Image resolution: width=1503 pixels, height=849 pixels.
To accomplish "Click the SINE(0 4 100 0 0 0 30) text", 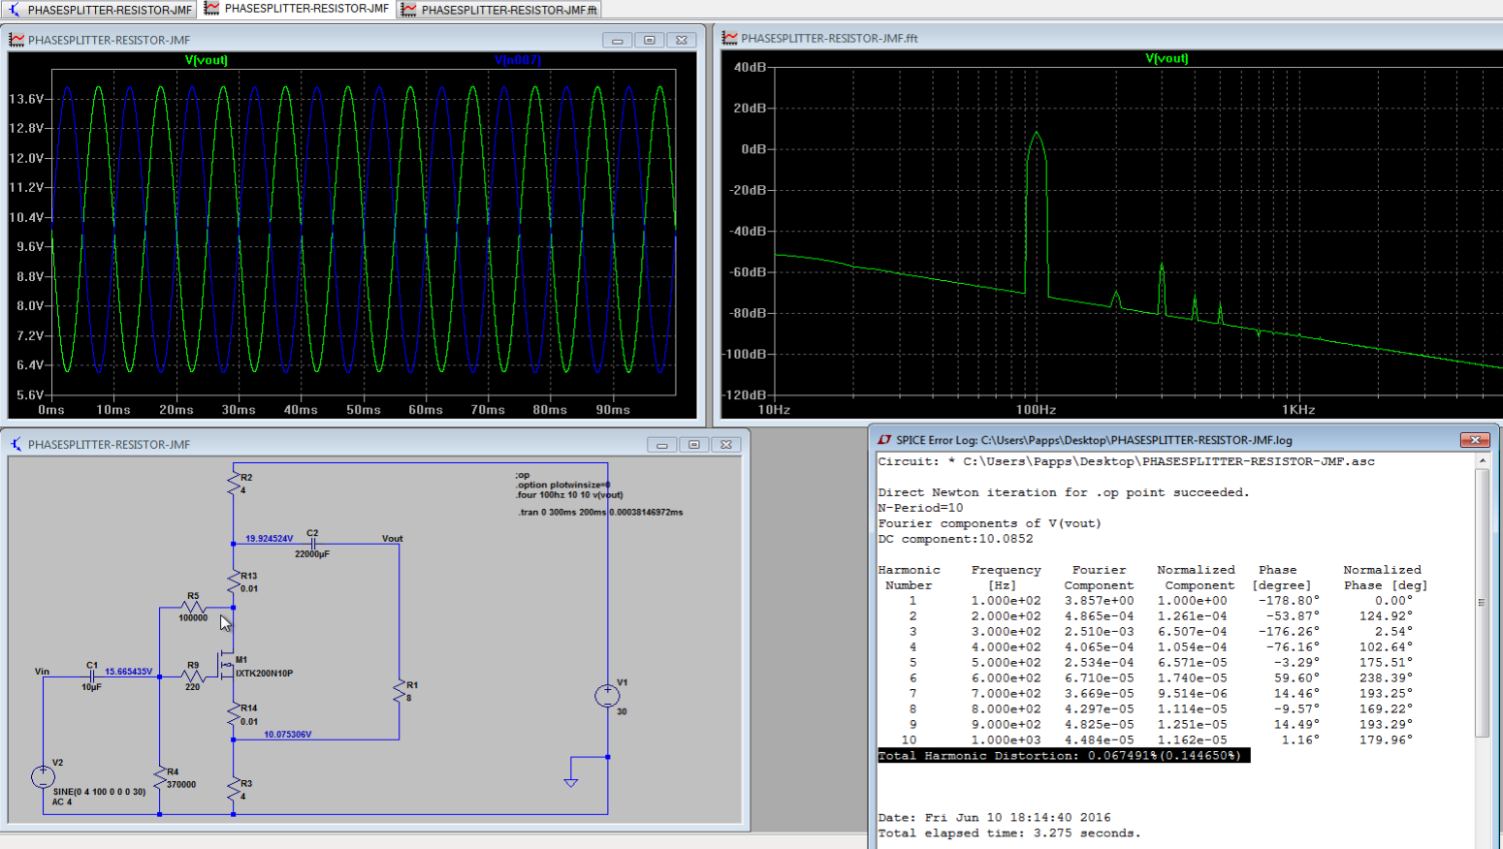I will tap(99, 792).
